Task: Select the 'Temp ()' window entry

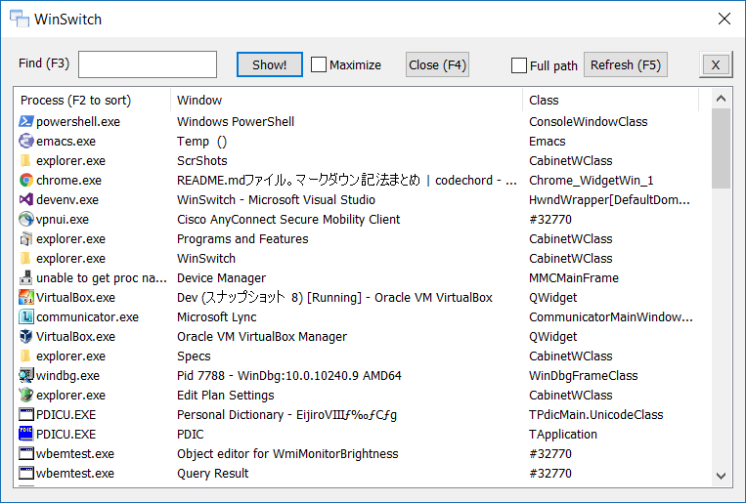Action: (201, 142)
